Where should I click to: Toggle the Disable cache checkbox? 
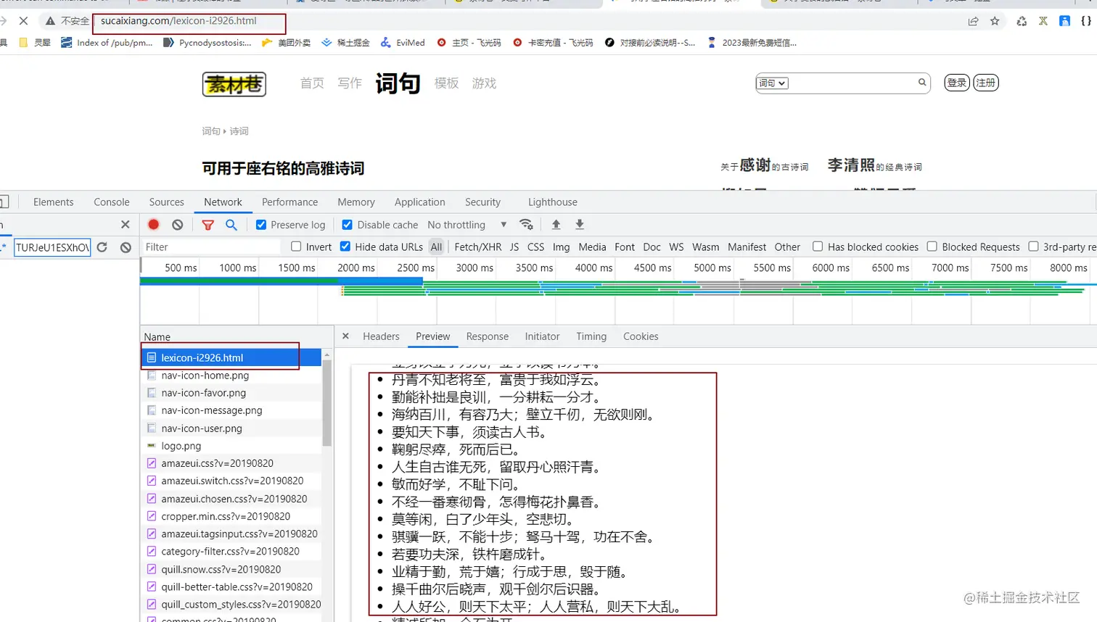coord(348,225)
